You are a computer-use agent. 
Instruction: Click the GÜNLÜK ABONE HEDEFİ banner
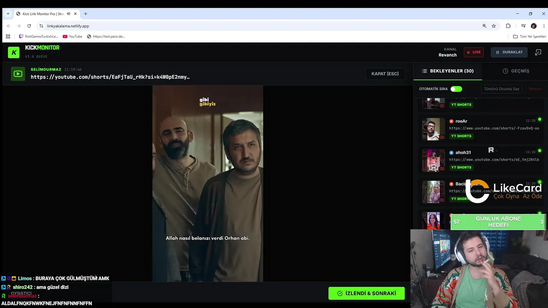(x=498, y=222)
